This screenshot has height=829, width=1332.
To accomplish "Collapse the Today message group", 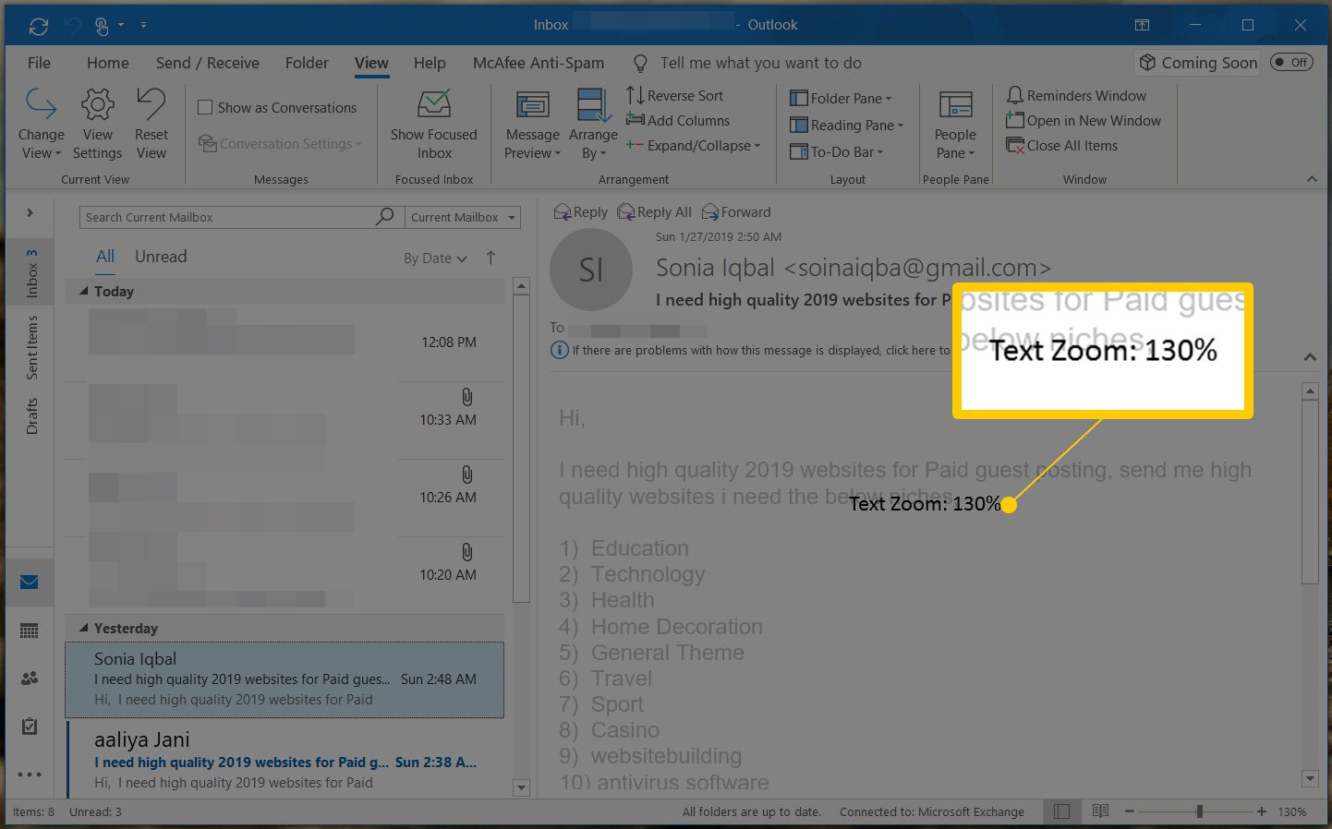I will point(84,291).
